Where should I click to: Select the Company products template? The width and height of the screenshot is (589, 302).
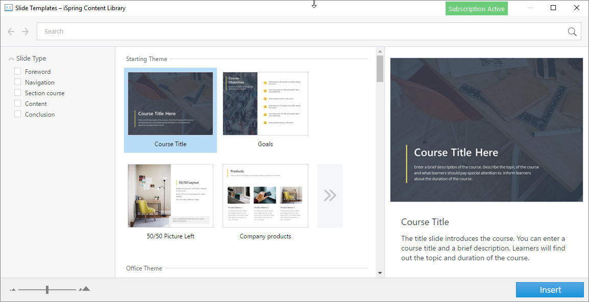[x=265, y=196]
